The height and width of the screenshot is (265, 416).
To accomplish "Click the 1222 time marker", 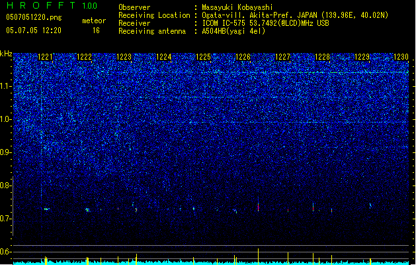I will [x=84, y=57].
